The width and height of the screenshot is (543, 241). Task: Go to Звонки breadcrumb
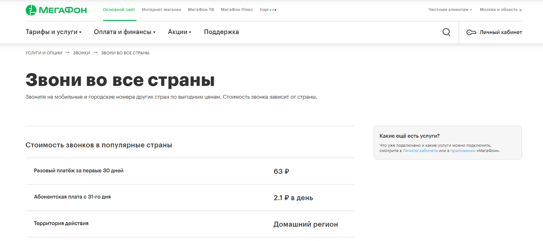click(81, 53)
